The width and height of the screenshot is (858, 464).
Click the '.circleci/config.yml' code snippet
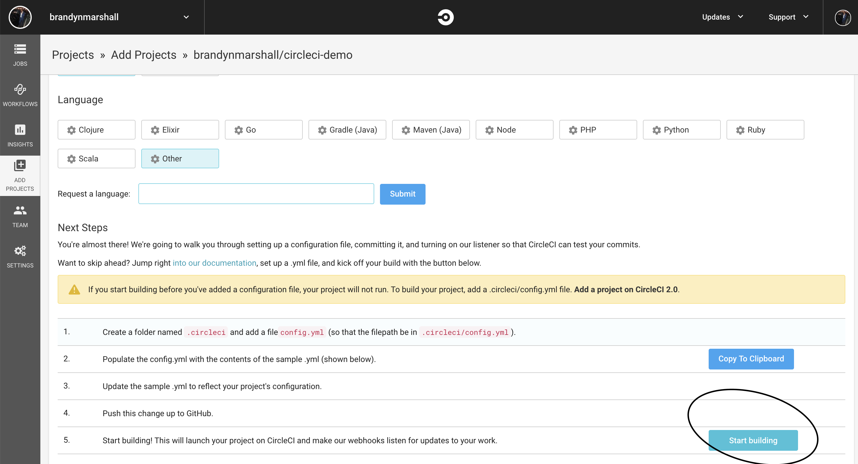(x=465, y=332)
